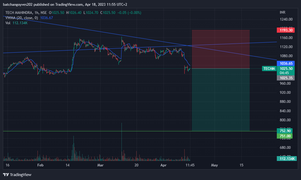Click the high value H1026.40 in legend
The image size is (301, 180).
point(74,13)
